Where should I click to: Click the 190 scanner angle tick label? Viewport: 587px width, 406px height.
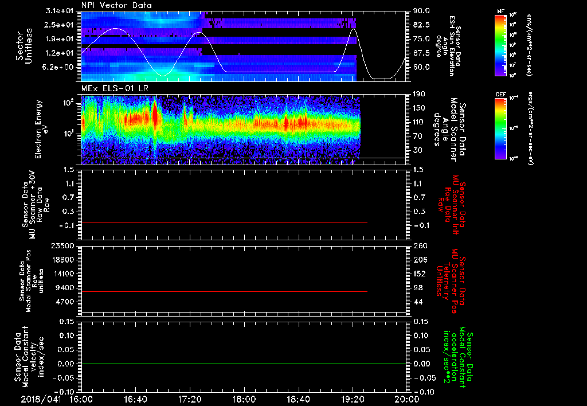[x=419, y=94]
